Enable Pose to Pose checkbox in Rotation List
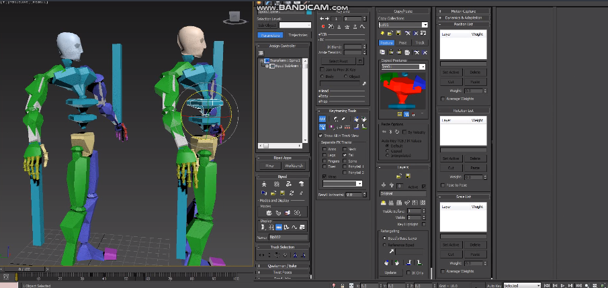 tap(443, 185)
